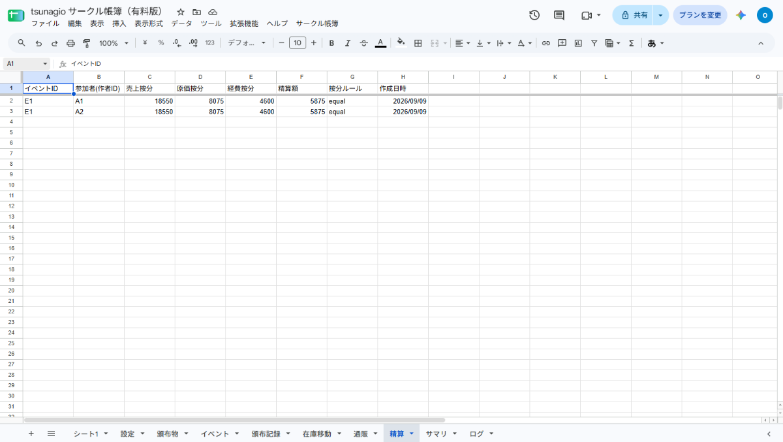
Task: Open the borders menu
Action: click(418, 43)
